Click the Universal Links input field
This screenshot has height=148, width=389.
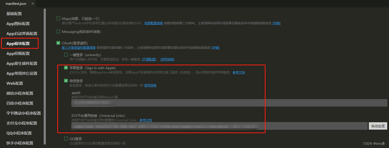(179, 126)
